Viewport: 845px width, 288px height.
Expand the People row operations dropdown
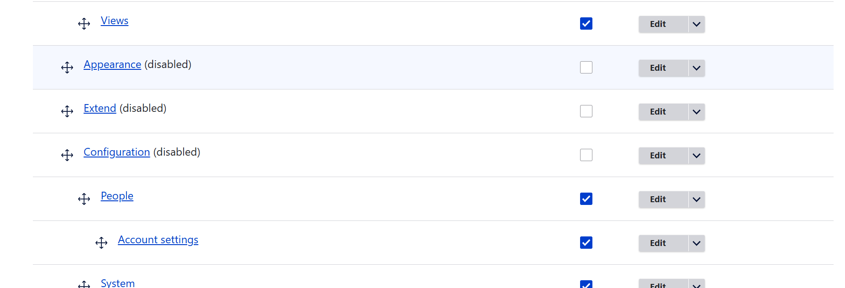pyautogui.click(x=696, y=199)
